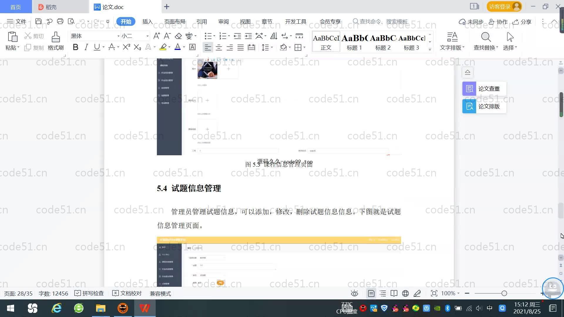Apply the 标题 1 style
Viewport: 564px width, 317px height.
[354, 42]
